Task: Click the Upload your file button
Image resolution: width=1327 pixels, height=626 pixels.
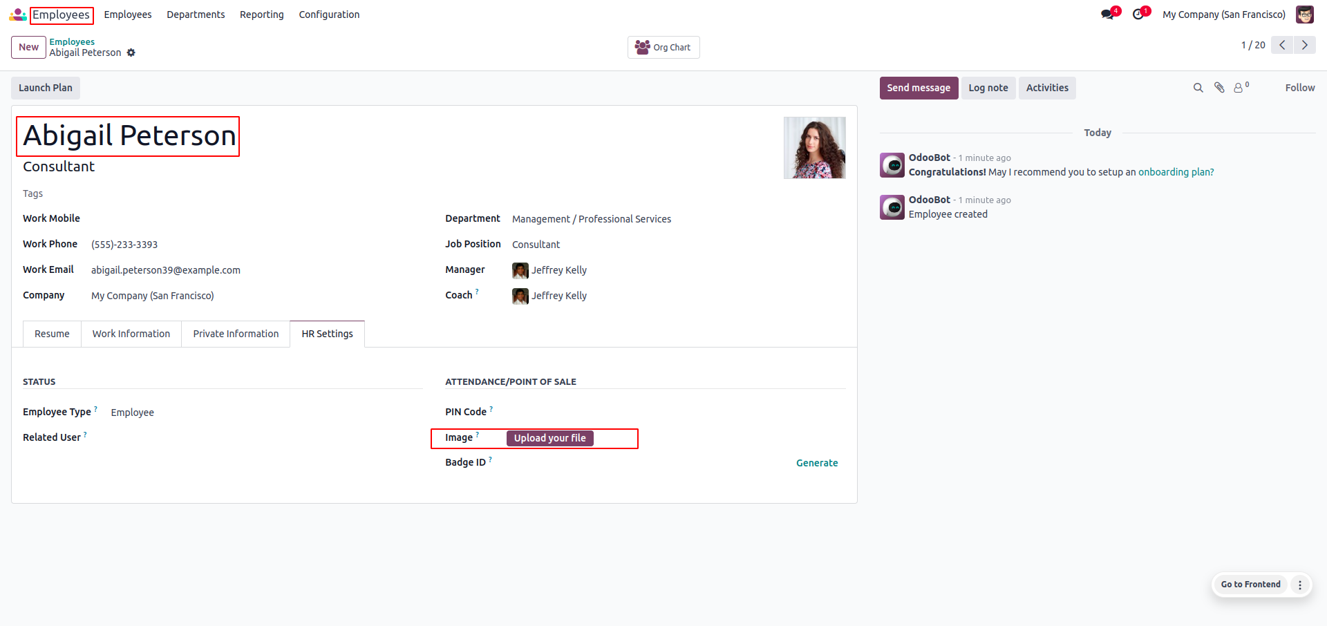Action: [x=549, y=438]
